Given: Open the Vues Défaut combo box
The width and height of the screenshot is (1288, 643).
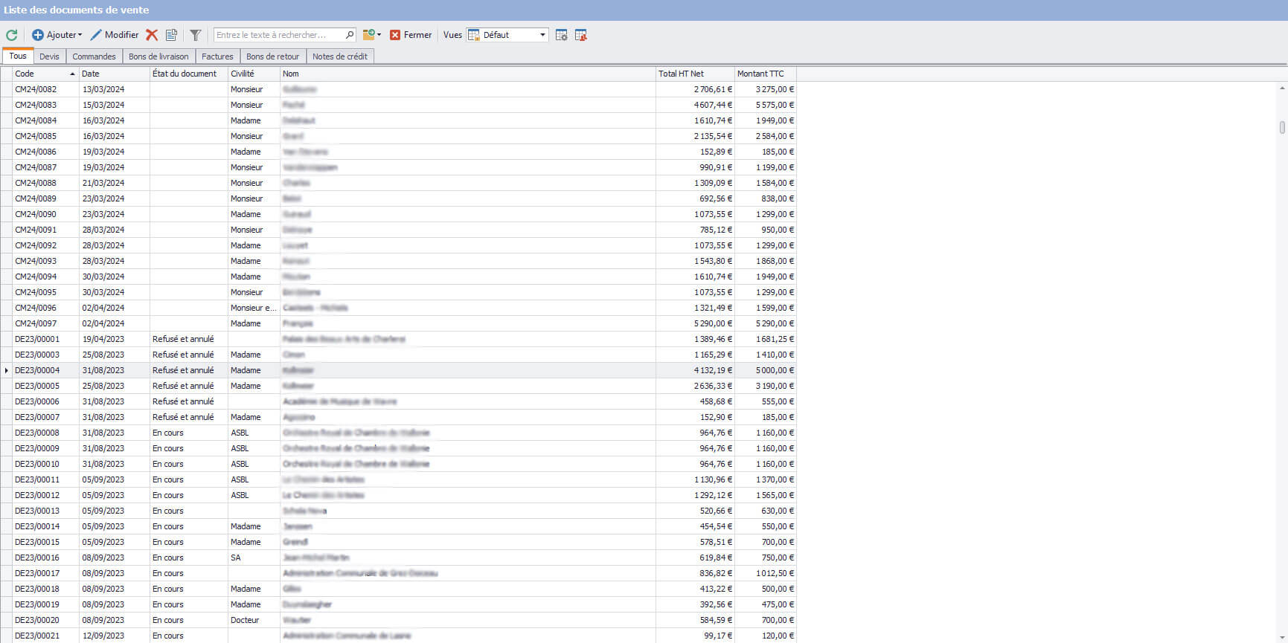Looking at the screenshot, I should click(507, 35).
